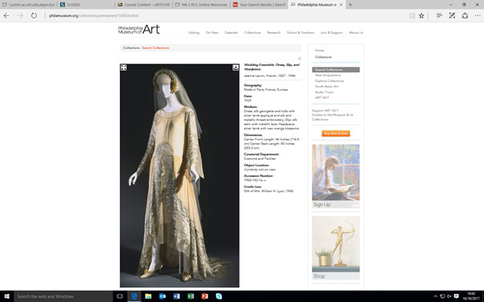Screen dimensions: 484x302
Task: Go back to the previous page
Action: [x=6, y=16]
